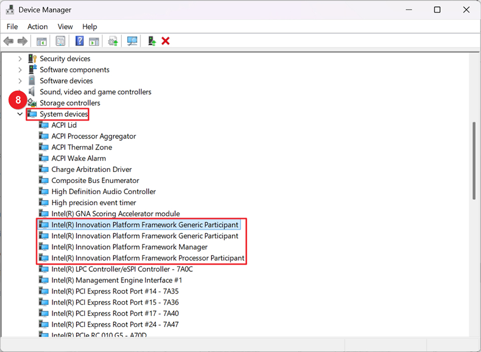Minimize the Device Manager window
The image size is (481, 352).
(409, 10)
